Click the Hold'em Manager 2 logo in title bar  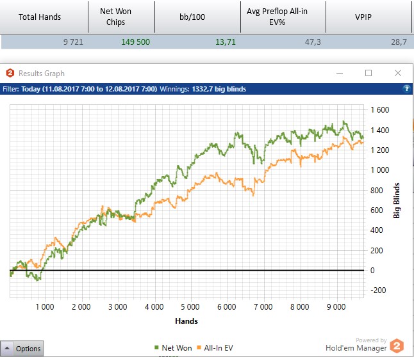point(10,73)
